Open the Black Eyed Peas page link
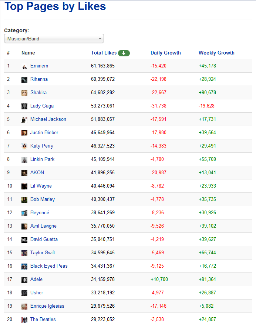The width and height of the screenshot is (256, 324). 49,266
